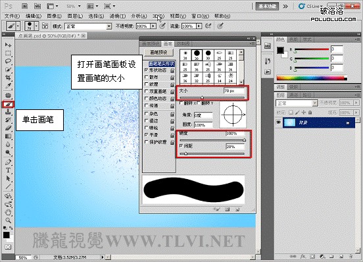The height and width of the screenshot is (262, 363).
Task: Toggle 平滑 checkbox
Action: (x=146, y=134)
